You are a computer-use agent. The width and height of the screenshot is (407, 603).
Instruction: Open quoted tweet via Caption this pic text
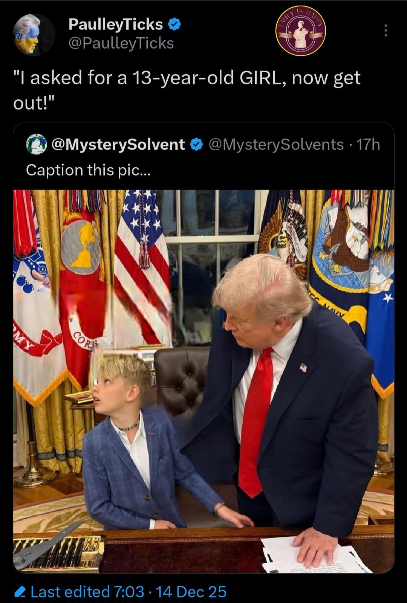(88, 170)
